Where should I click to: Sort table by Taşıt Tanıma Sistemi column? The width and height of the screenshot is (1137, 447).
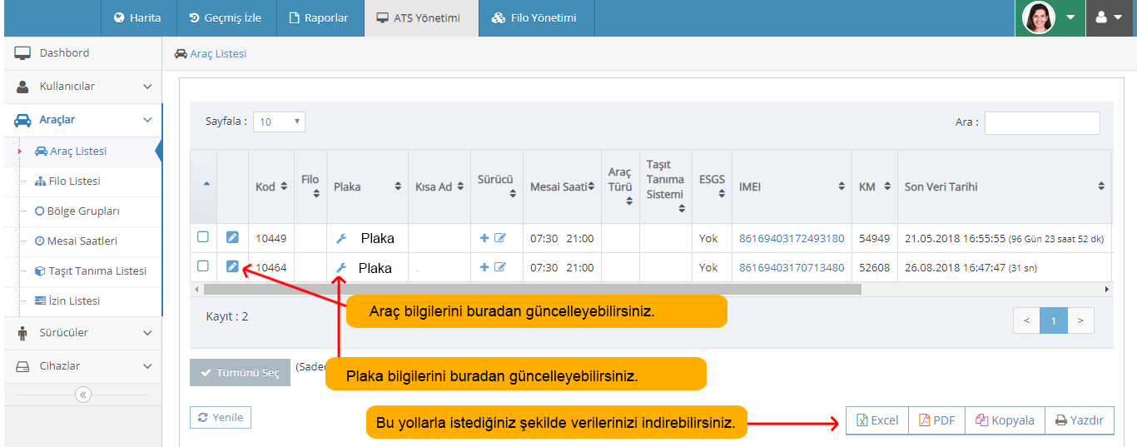pyautogui.click(x=666, y=186)
